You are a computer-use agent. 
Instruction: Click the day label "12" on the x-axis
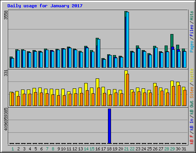[75, 149]
